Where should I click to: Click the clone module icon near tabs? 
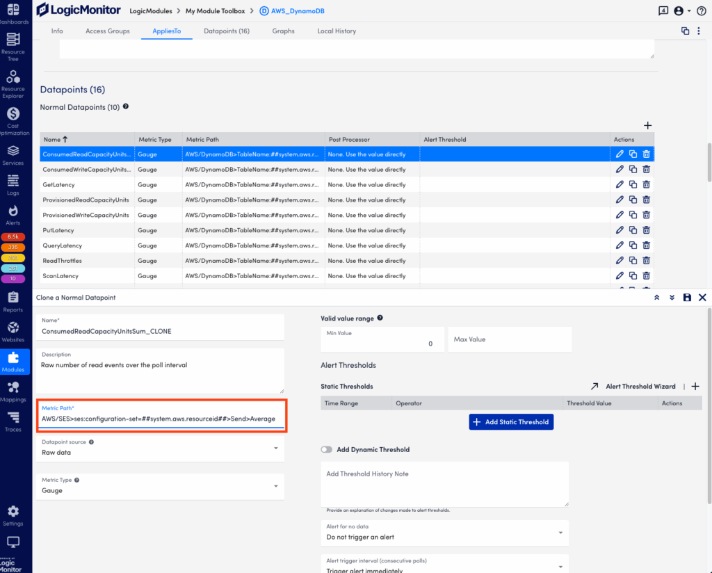pos(685,31)
